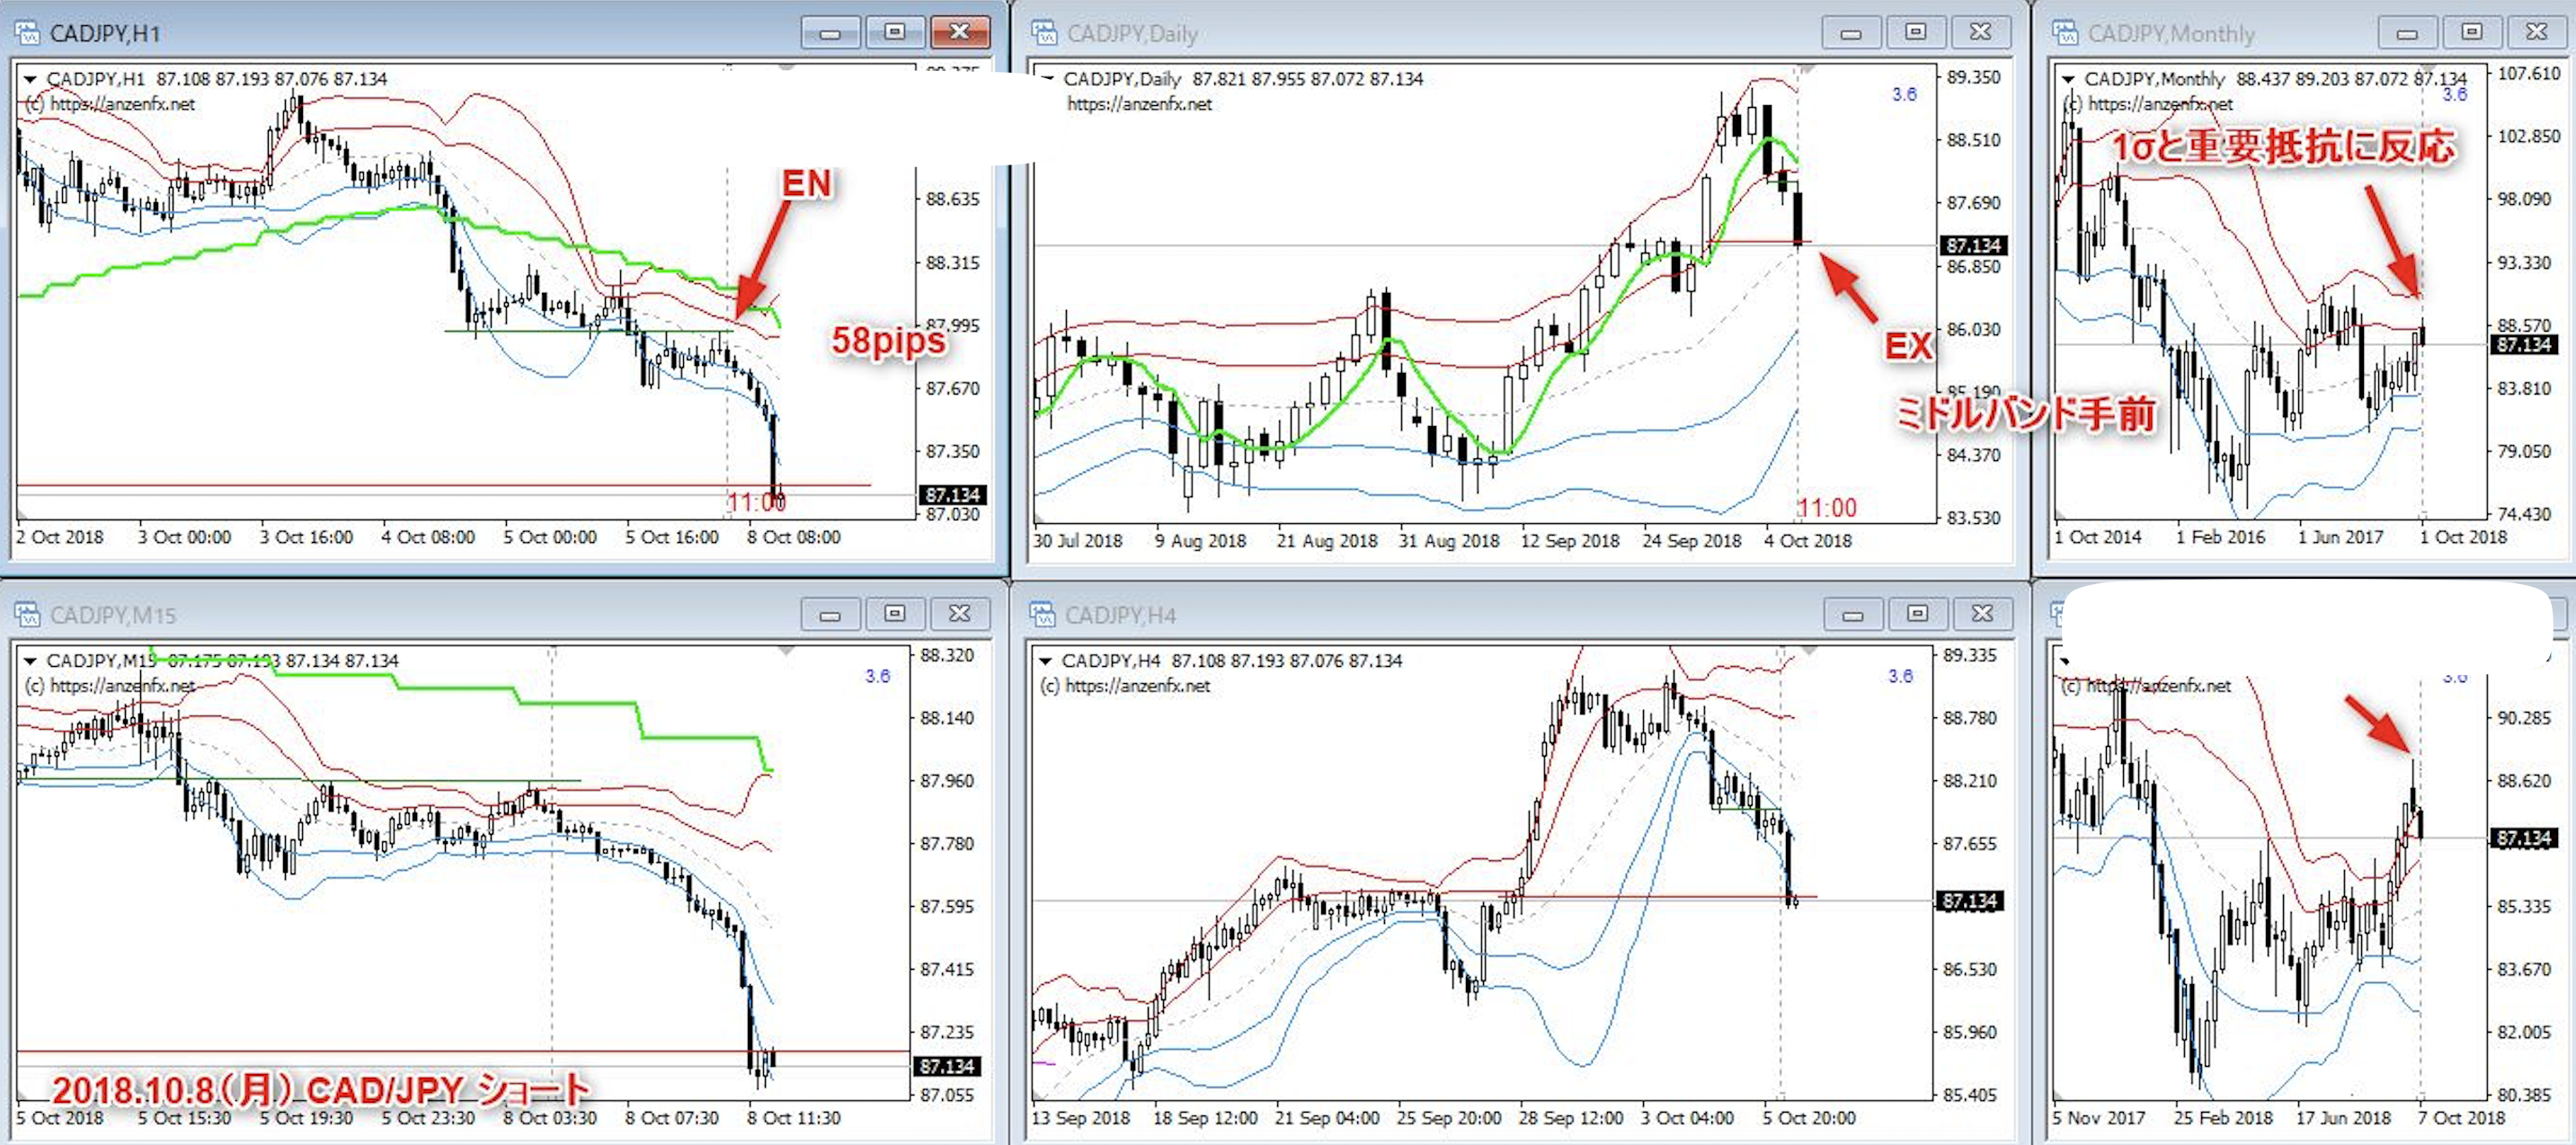The width and height of the screenshot is (2576, 1145).
Task: Expand the CADJPY,H4 chart info triangle
Action: tap(1045, 661)
